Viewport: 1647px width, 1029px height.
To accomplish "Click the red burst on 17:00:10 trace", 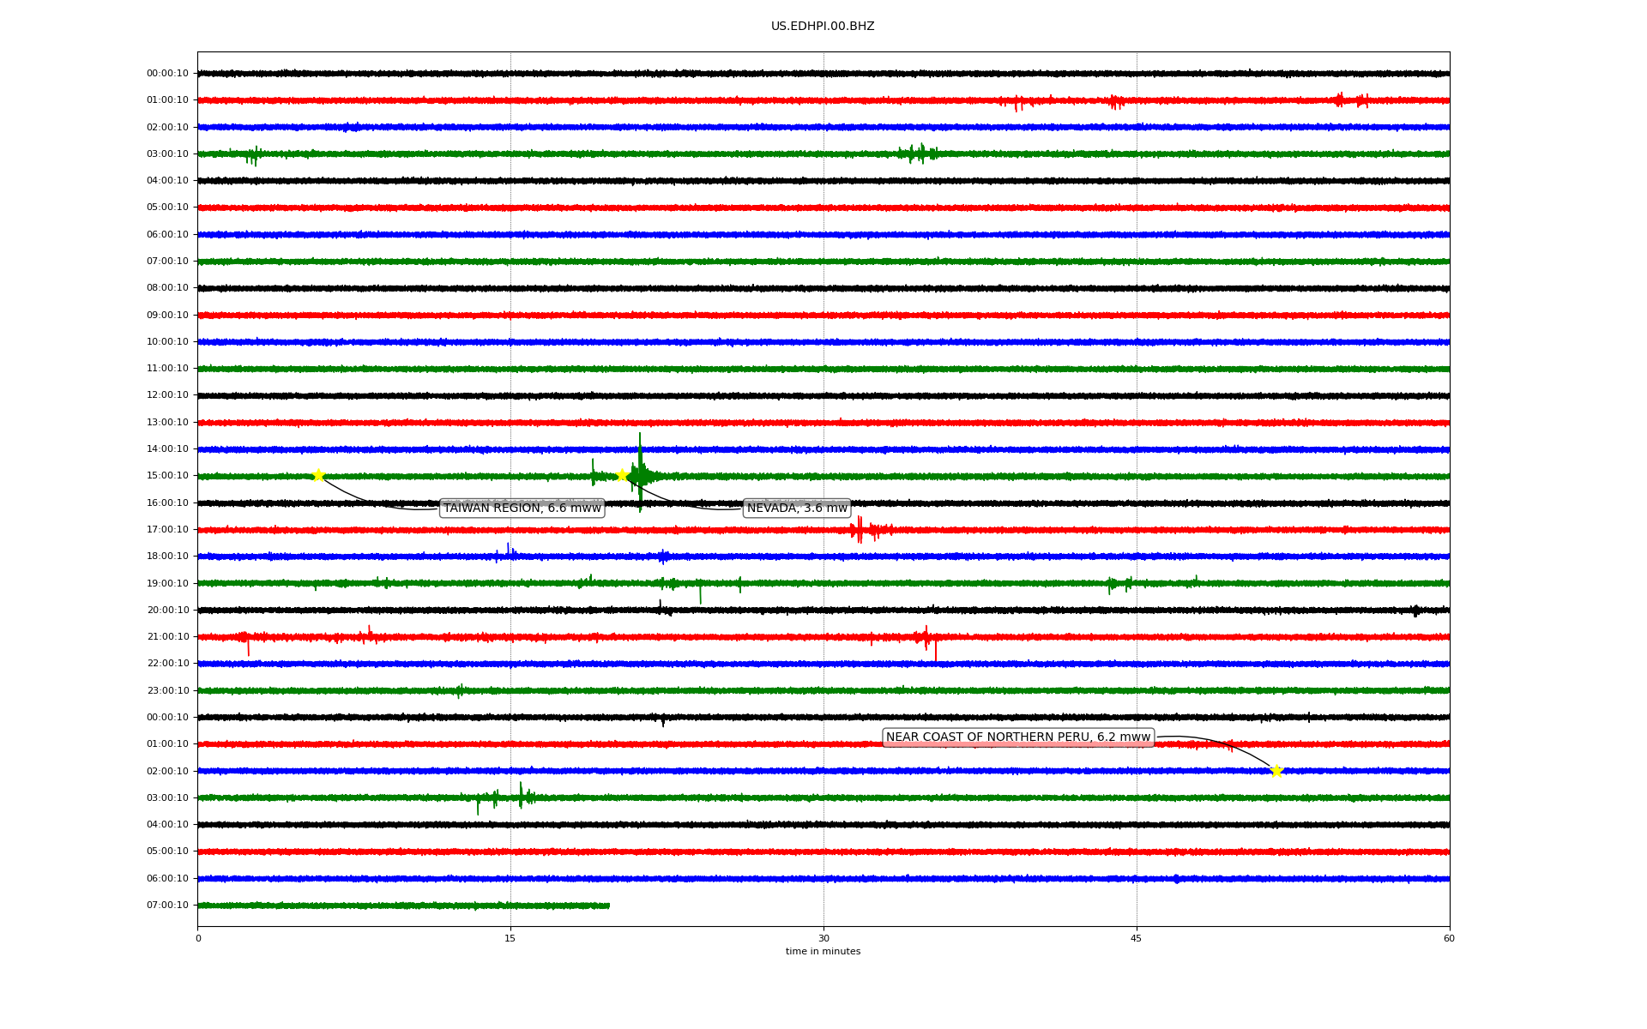I will (x=860, y=530).
